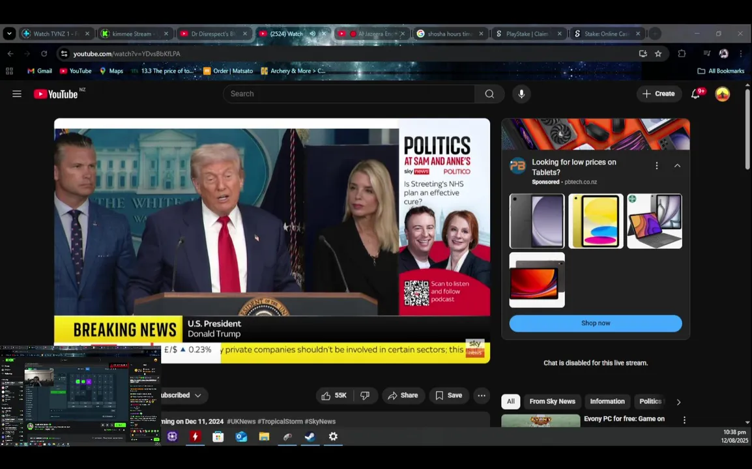752x469 pixels.
Task: Select the Information filter chip
Action: [x=607, y=402]
